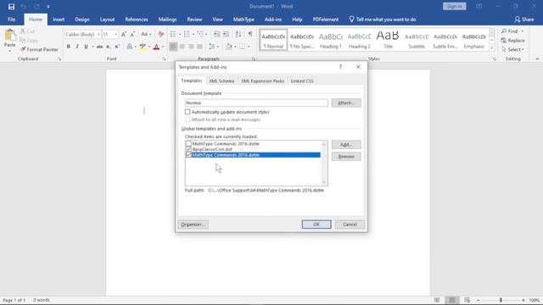543x305 pixels.
Task: Switch to XML Schema tab
Action: [x=221, y=81]
